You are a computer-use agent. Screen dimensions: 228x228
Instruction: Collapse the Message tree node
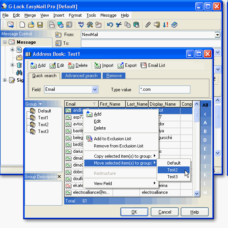click(x=5, y=42)
